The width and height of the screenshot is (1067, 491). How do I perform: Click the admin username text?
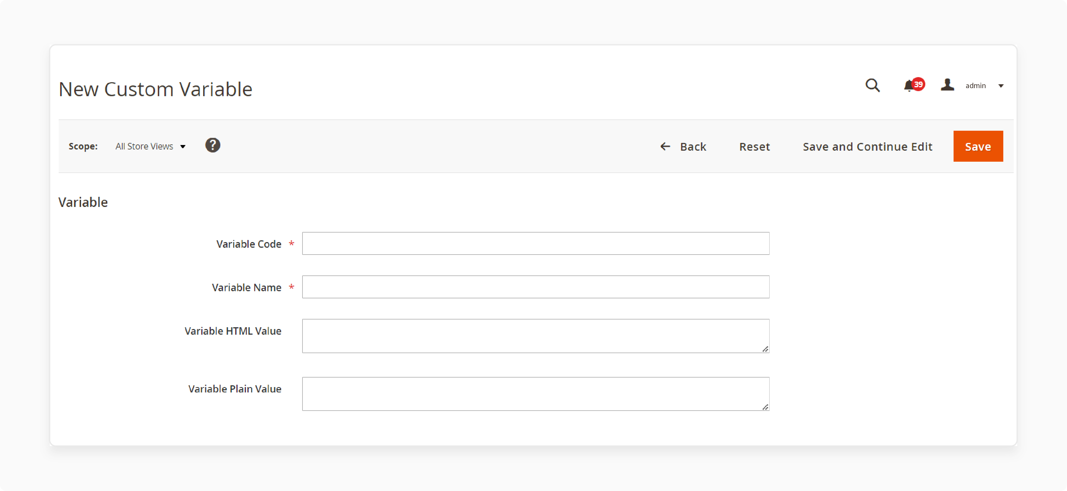tap(976, 86)
